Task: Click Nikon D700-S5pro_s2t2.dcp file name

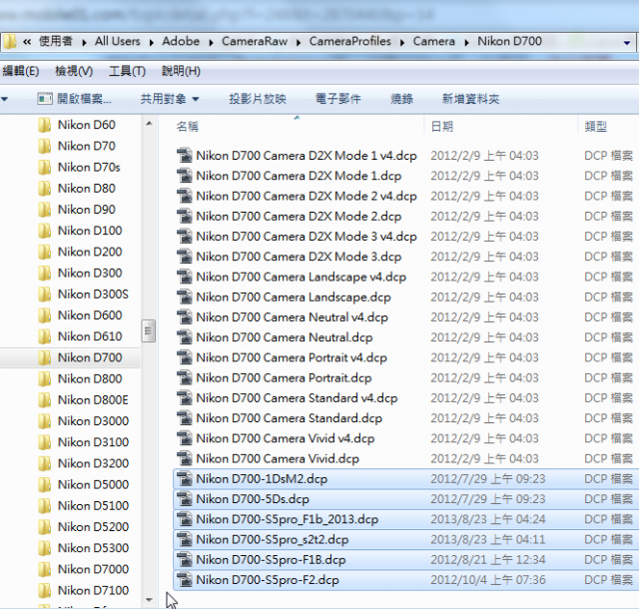Action: coord(273,540)
